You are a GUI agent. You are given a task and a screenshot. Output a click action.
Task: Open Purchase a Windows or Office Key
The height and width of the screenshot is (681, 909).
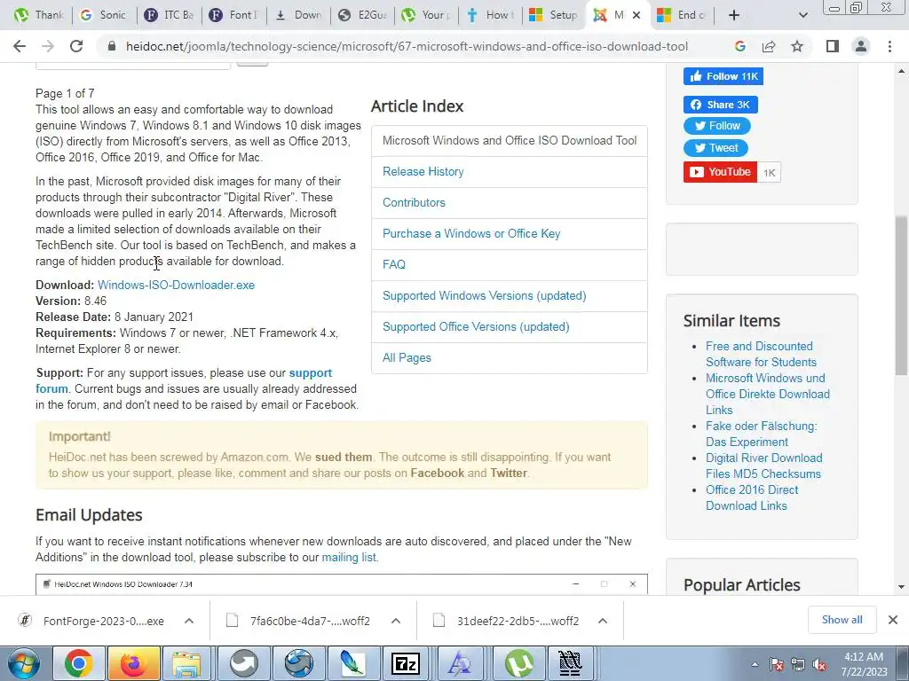pyautogui.click(x=471, y=233)
